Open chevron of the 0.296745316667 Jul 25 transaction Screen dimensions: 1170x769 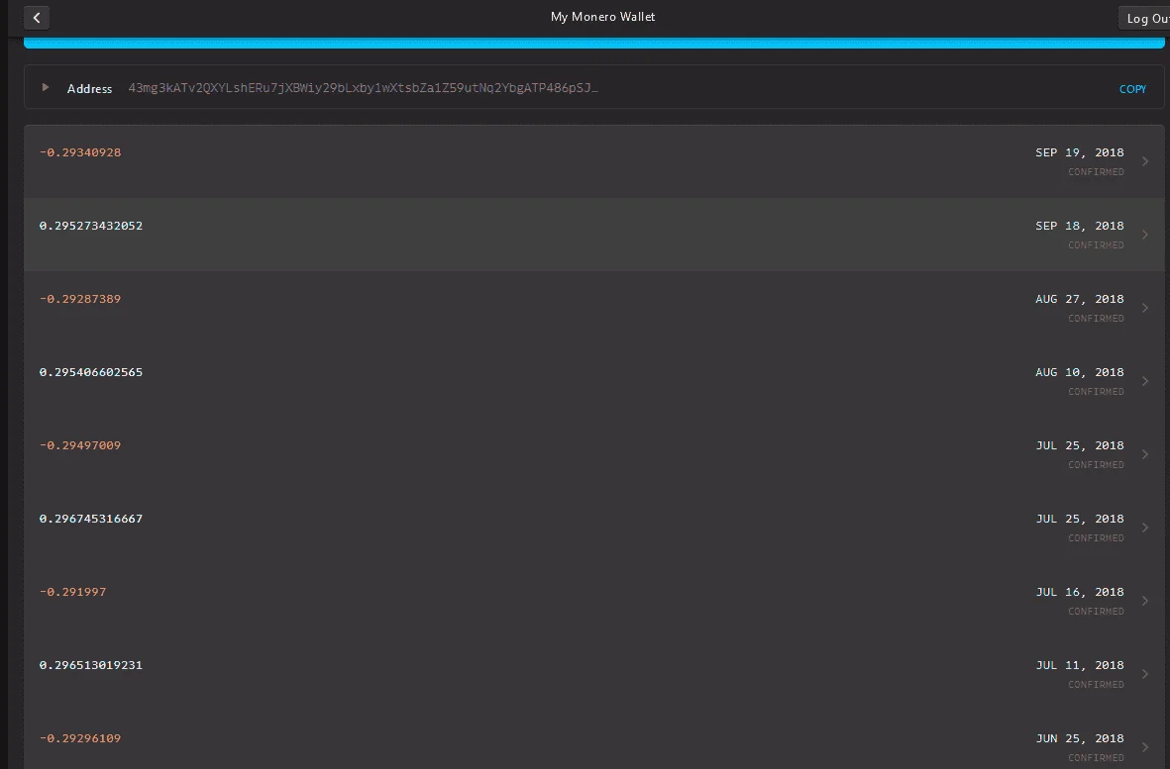pyautogui.click(x=1145, y=528)
